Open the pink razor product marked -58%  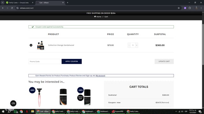39,98
